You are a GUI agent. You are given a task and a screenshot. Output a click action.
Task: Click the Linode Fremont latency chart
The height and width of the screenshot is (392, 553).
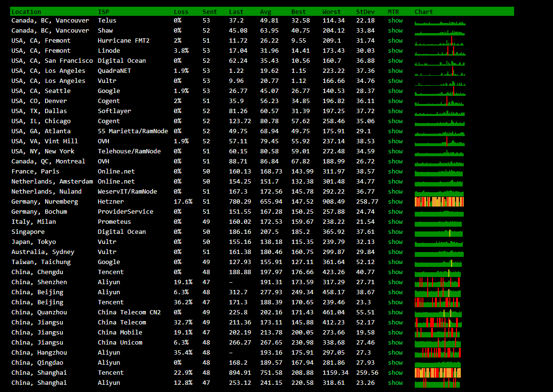(x=440, y=50)
